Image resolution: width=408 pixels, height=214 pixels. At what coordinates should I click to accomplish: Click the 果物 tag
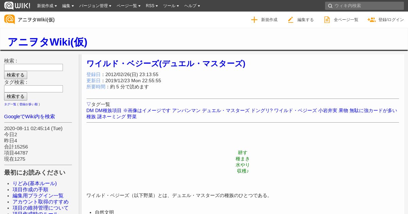tap(343, 110)
